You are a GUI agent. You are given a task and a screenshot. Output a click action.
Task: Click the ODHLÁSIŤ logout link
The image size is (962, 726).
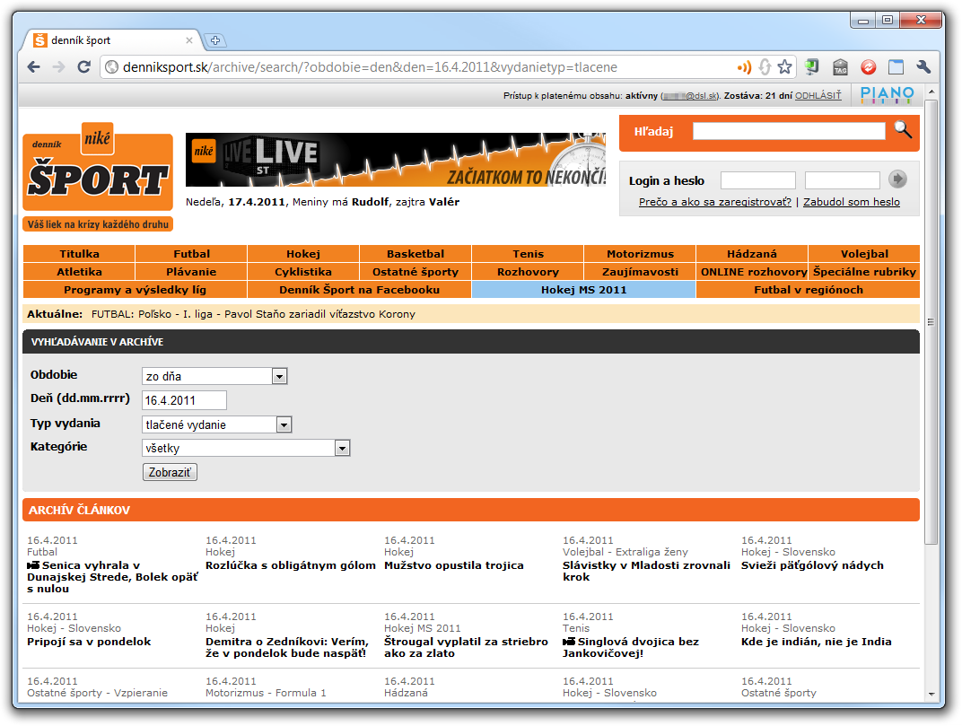[x=818, y=95]
